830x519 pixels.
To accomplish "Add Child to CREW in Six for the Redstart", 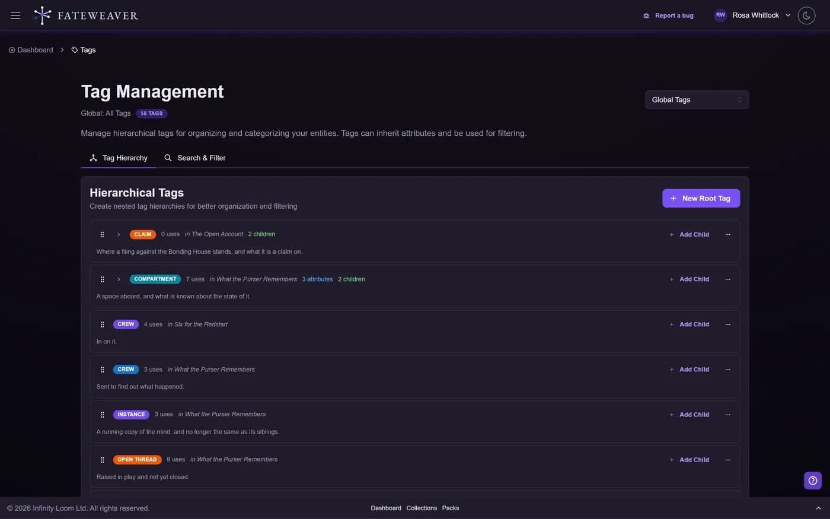I will point(689,324).
